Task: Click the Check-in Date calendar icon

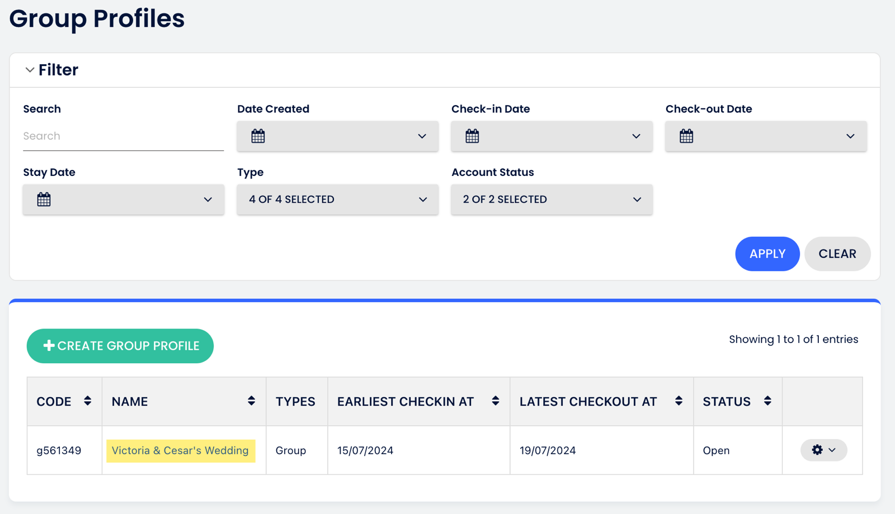Action: coord(472,136)
